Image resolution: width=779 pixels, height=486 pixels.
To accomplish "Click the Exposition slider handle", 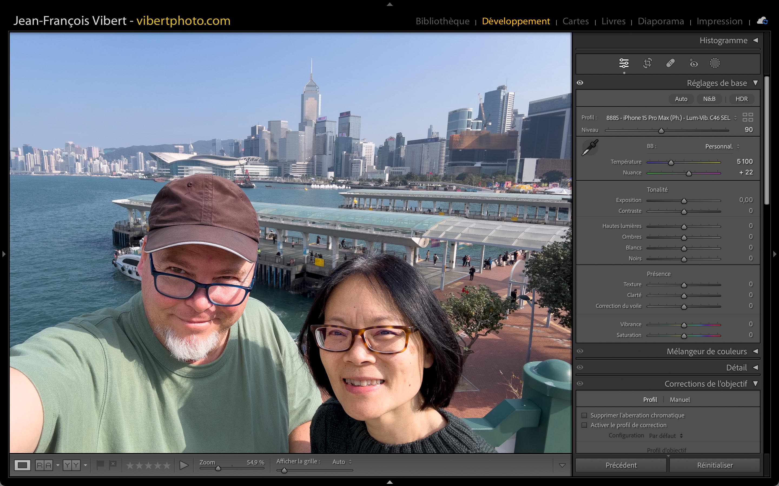I will pyautogui.click(x=684, y=201).
